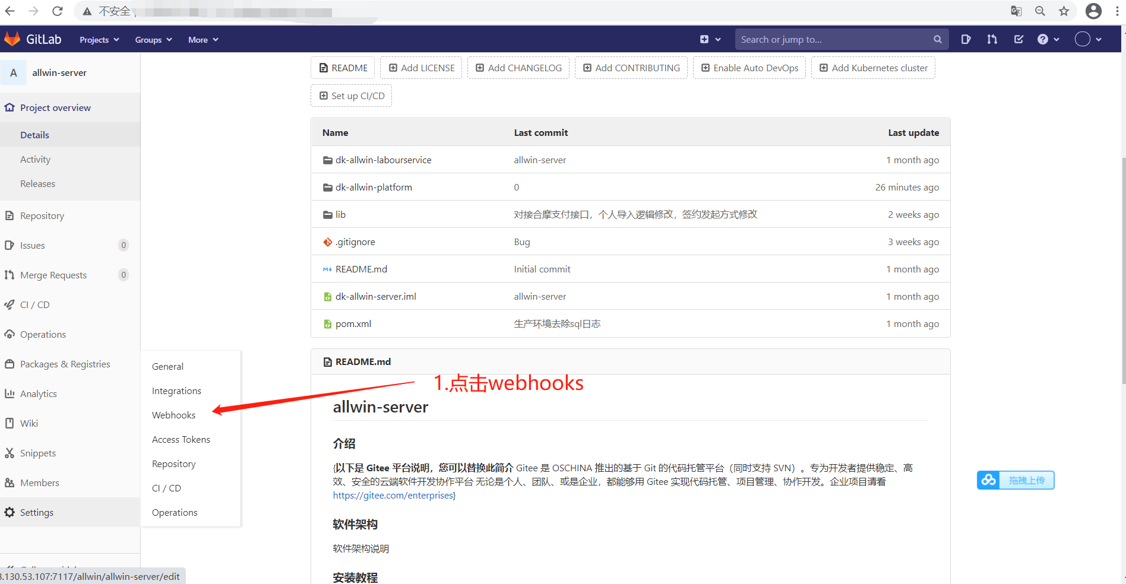Expand the More dropdown menu
The width and height of the screenshot is (1126, 584).
click(x=203, y=40)
